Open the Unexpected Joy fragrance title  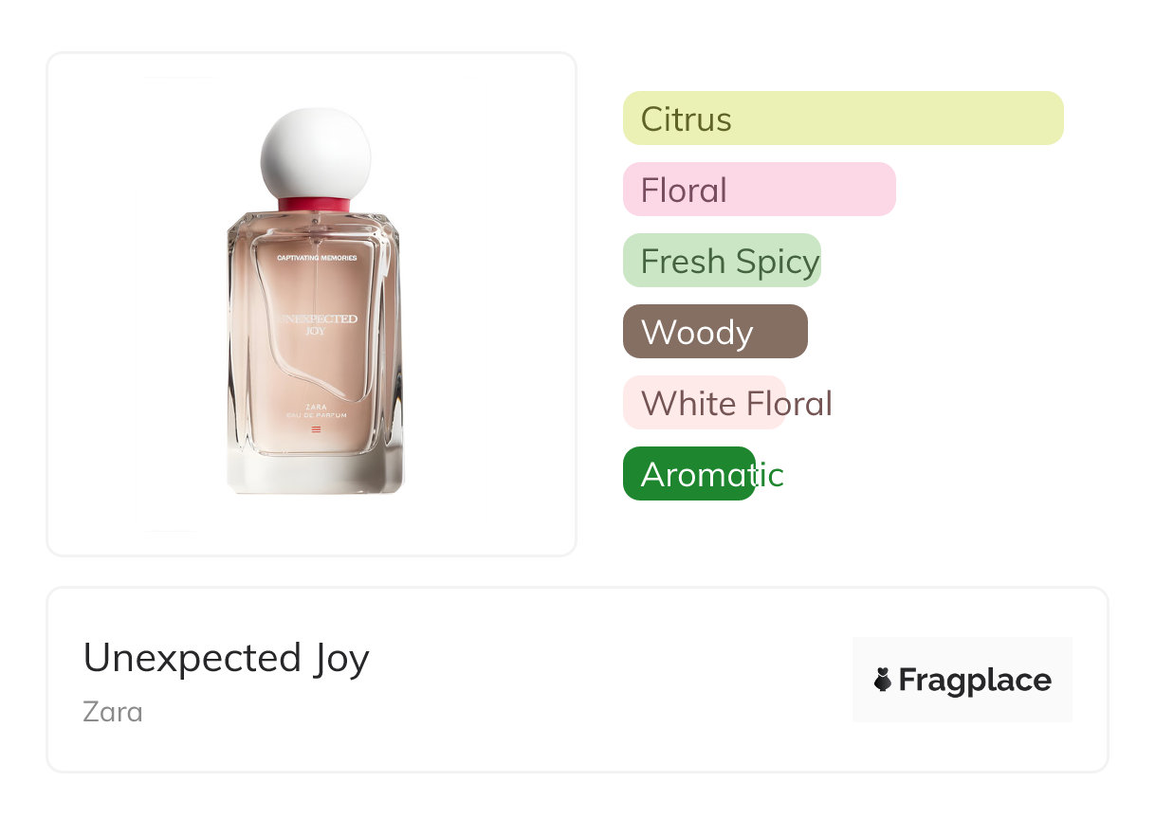226,658
